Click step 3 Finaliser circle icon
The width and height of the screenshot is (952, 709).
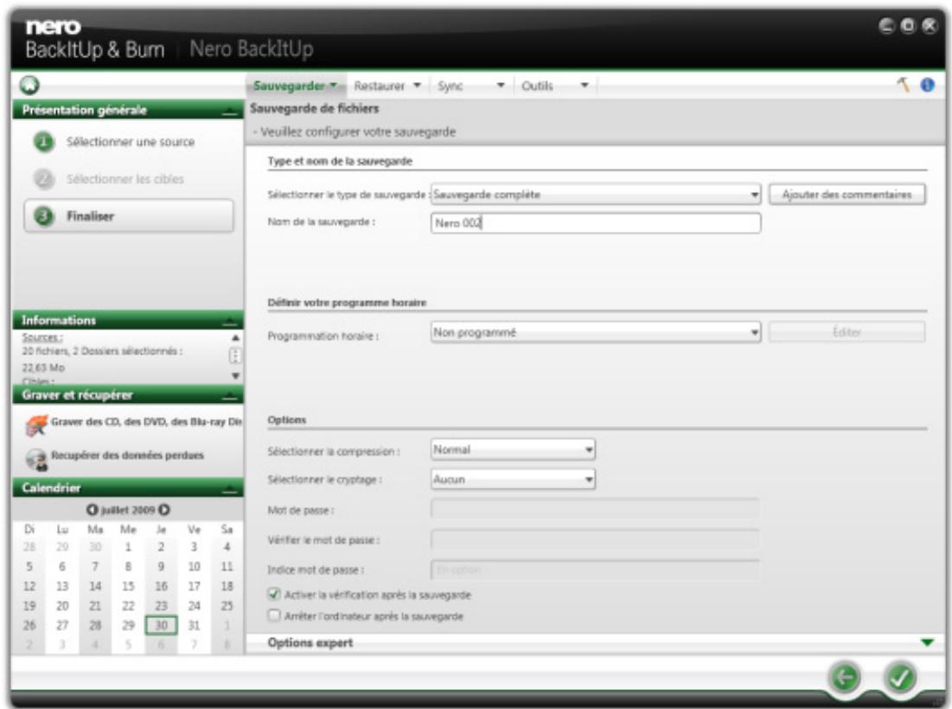pos(44,216)
